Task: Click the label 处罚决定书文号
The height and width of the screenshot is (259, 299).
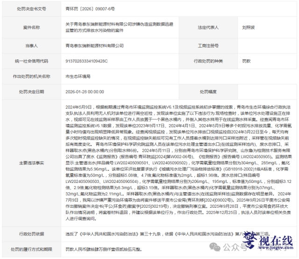Action: click(31, 9)
